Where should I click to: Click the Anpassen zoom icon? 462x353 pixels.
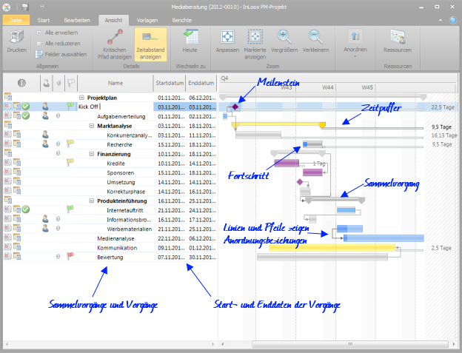click(x=227, y=37)
